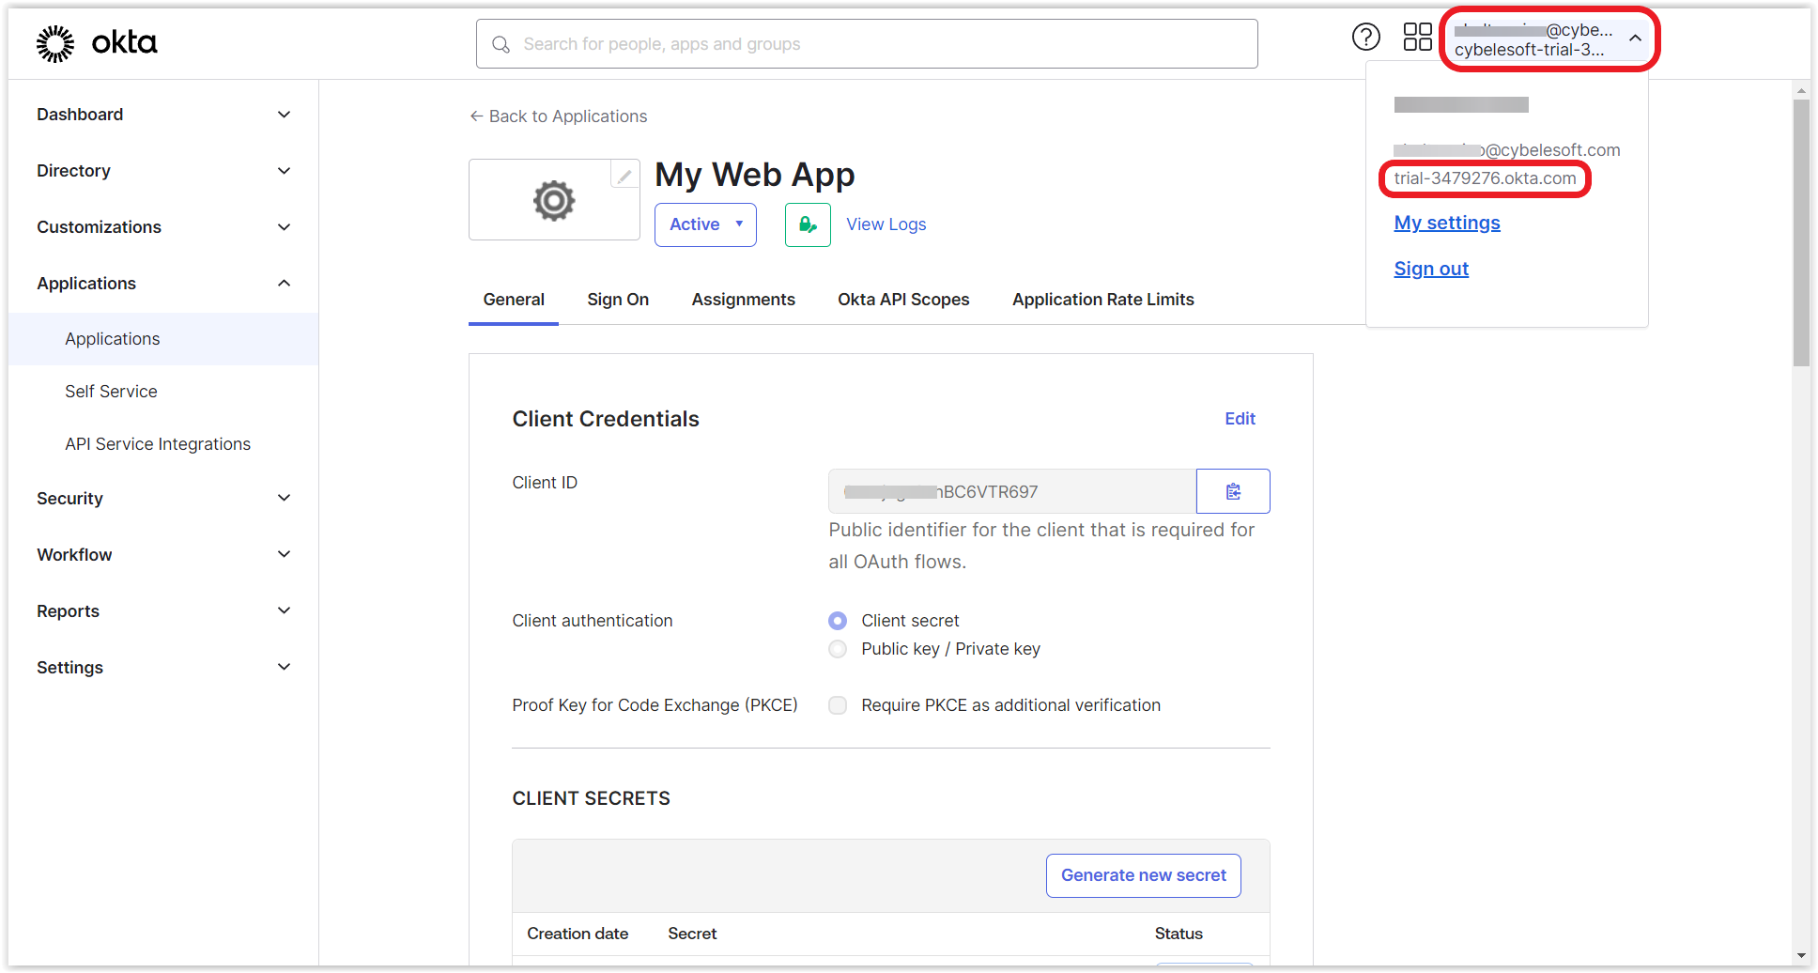The height and width of the screenshot is (973, 1818).
Task: Open the help question mark icon
Action: pos(1365,38)
